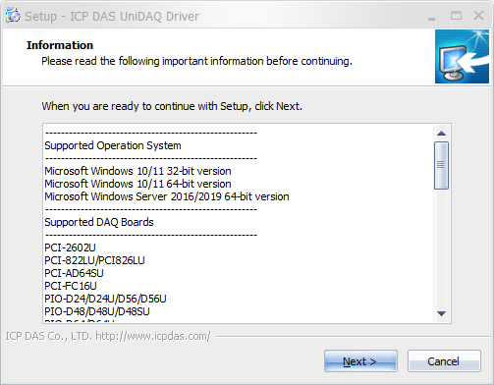Click 'Supported Operation System' heading text
The image size is (494, 385).
point(113,145)
